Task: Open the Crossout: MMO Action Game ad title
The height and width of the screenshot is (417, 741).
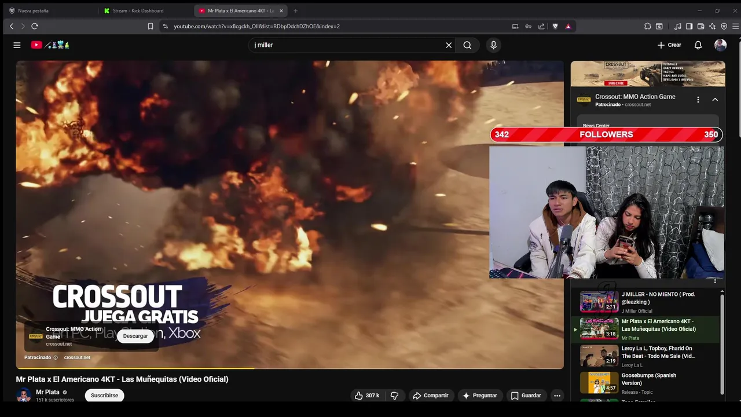Action: [x=635, y=97]
